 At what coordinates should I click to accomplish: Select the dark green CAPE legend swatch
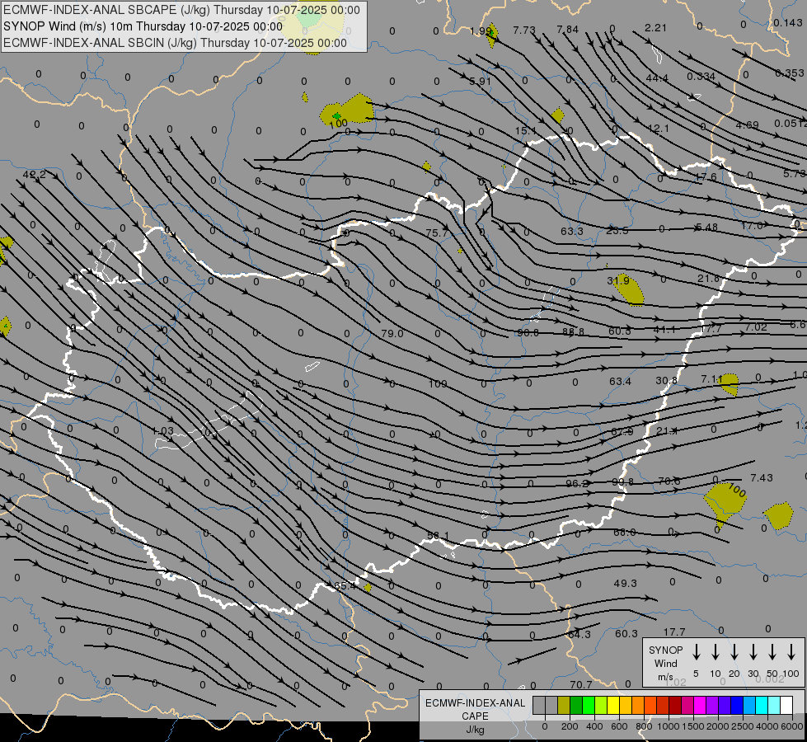click(576, 706)
